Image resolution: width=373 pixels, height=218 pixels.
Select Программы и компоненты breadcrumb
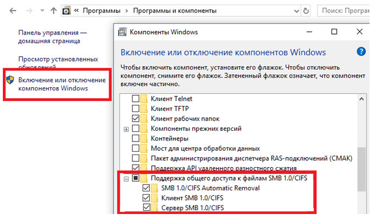coord(175,11)
